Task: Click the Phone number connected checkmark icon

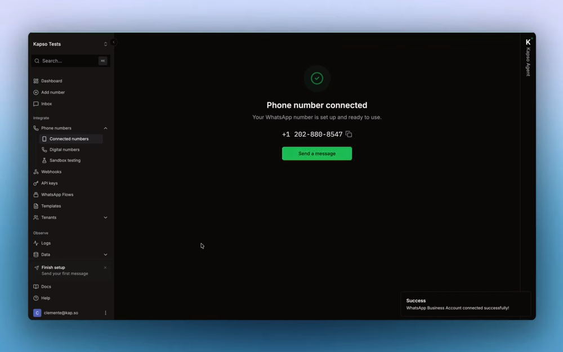Action: pyautogui.click(x=316, y=79)
